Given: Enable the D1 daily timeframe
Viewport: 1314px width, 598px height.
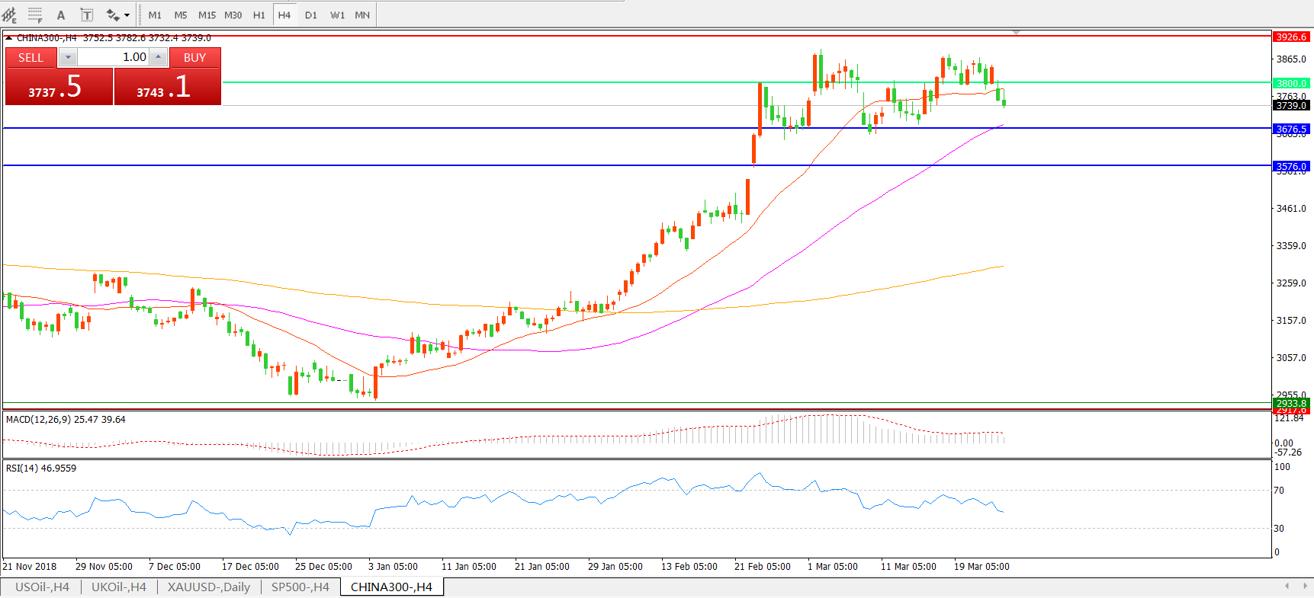Looking at the screenshot, I should [310, 14].
